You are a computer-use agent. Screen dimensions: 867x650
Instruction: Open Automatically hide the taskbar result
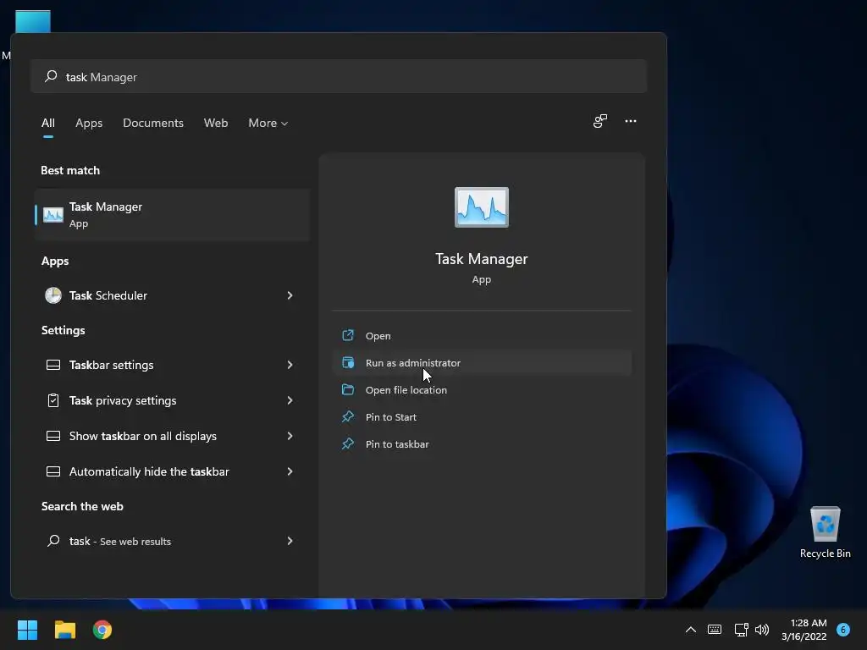point(172,471)
